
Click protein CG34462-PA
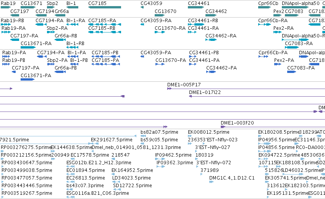(222, 68)
